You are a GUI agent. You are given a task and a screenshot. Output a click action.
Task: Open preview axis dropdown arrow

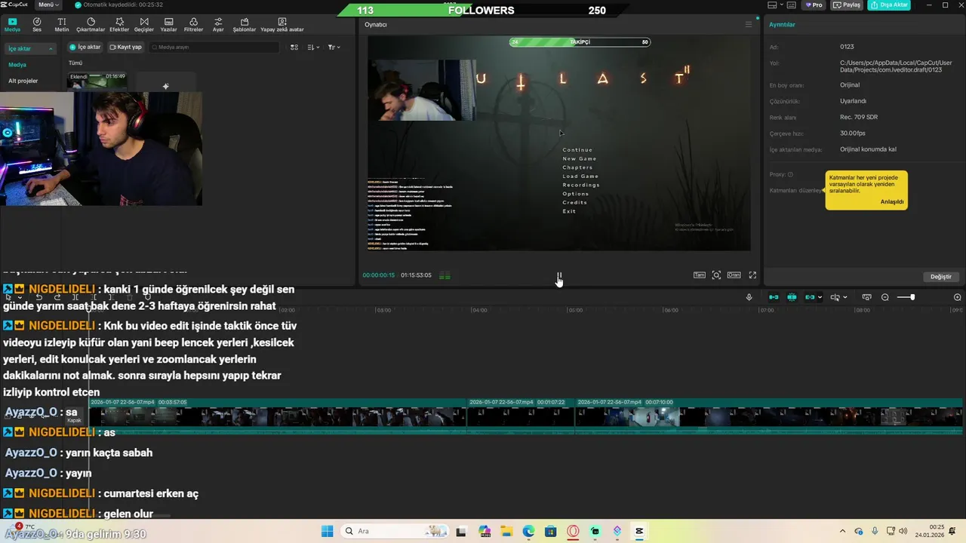coord(844,297)
